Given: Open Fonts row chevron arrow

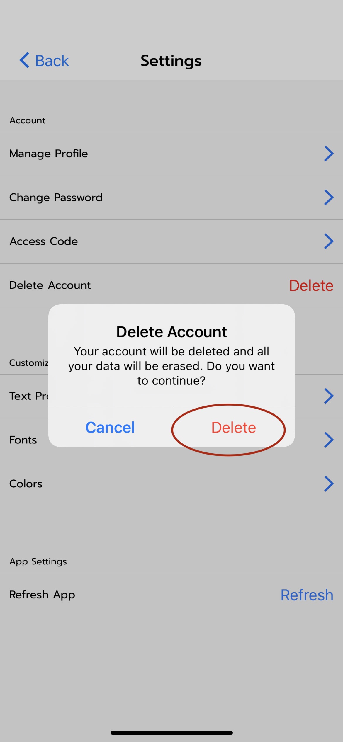Looking at the screenshot, I should pyautogui.click(x=329, y=440).
